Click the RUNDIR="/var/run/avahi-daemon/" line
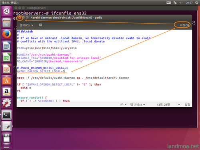Image resolution: width=200 pixels, height=150 pixels. click(x=44, y=55)
